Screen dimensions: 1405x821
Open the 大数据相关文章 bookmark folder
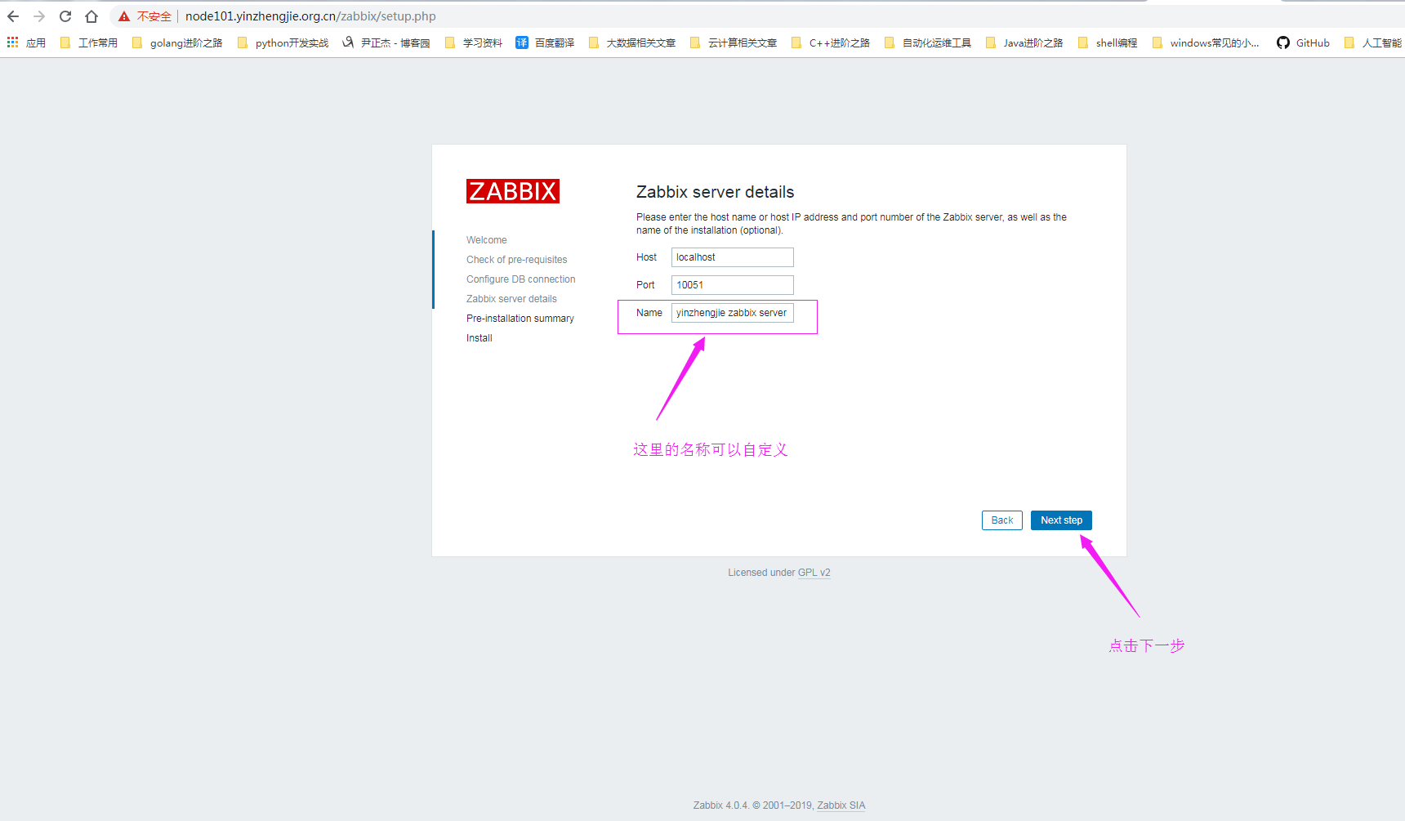pyautogui.click(x=632, y=42)
